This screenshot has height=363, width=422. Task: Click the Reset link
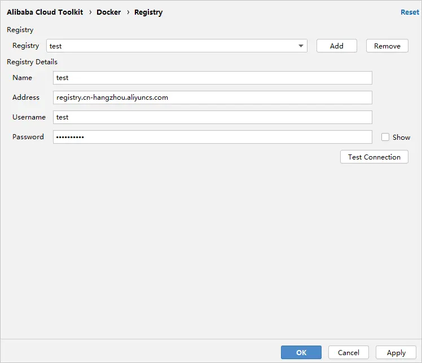pyautogui.click(x=410, y=12)
